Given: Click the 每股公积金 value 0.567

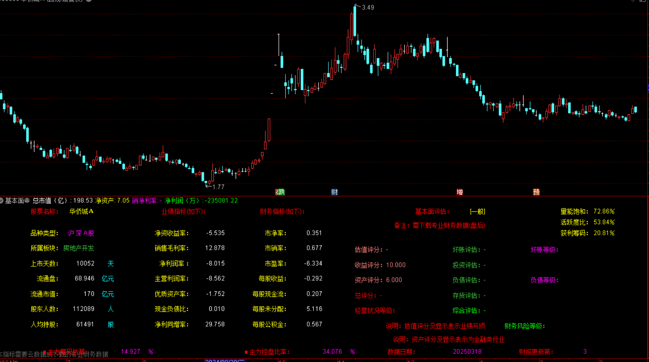Looking at the screenshot, I should [x=314, y=324].
